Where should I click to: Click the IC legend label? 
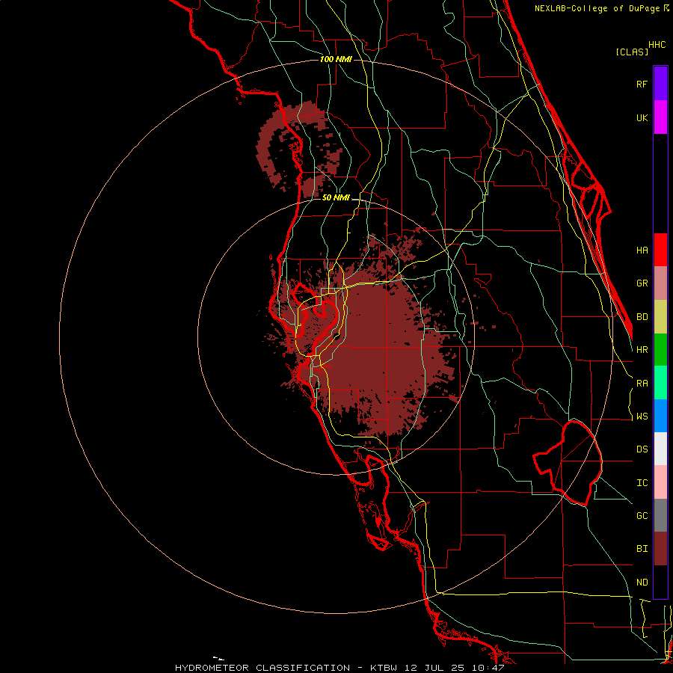[642, 483]
